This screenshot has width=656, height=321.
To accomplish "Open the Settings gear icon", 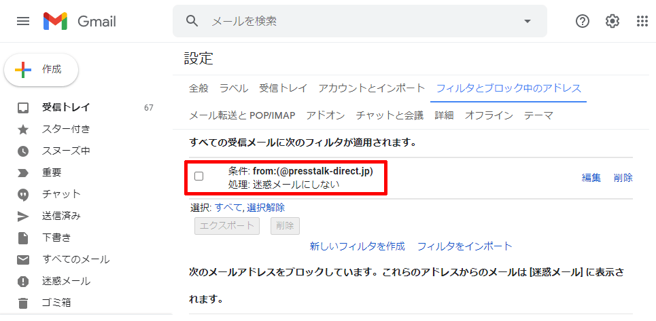I will coord(612,21).
